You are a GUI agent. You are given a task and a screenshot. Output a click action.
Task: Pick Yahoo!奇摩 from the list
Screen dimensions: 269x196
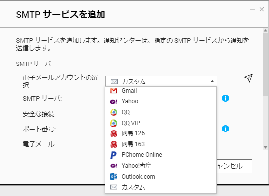(161, 166)
